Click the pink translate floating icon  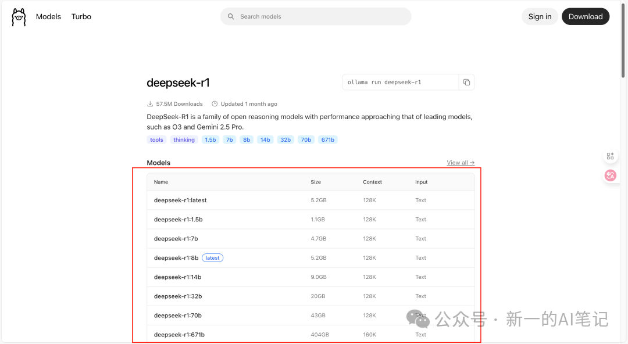click(611, 175)
